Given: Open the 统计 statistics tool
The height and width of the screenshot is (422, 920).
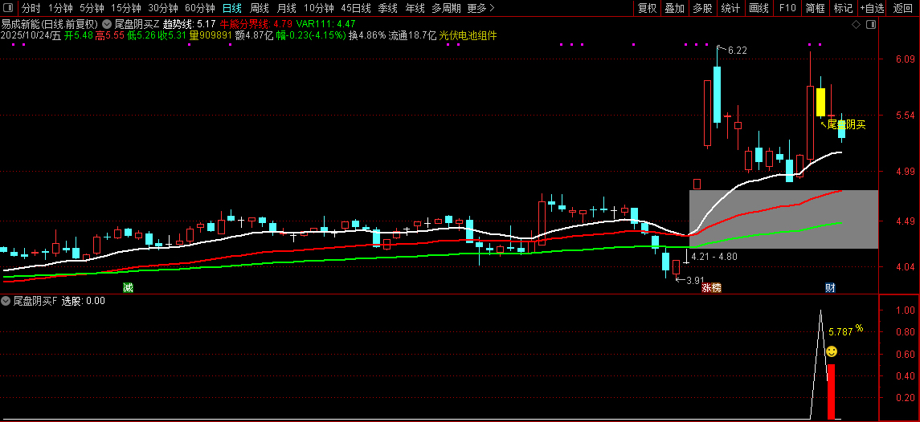Looking at the screenshot, I should point(730,8).
